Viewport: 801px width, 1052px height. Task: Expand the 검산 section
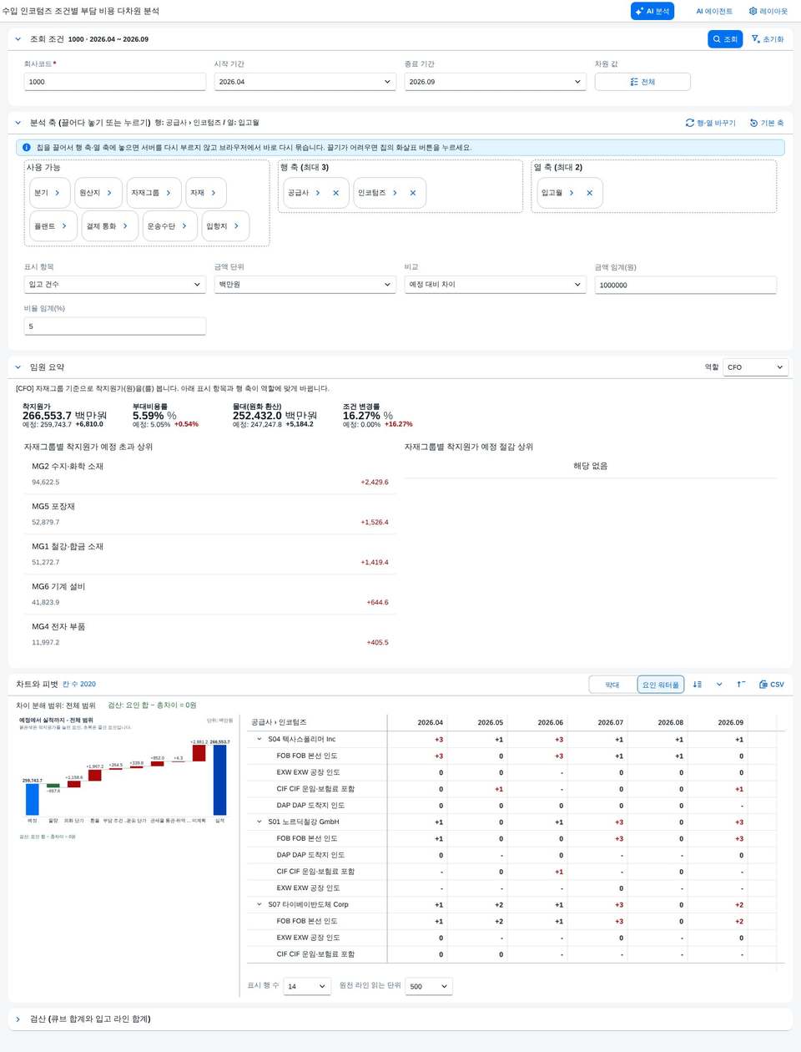click(18, 1019)
